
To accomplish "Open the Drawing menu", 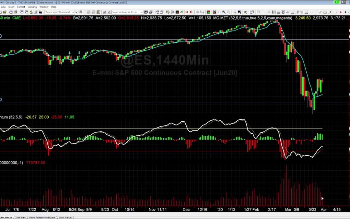I will tap(32, 7).
